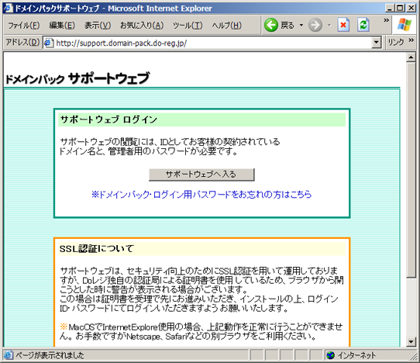This screenshot has width=420, height=363.
Task: Click the green Back arrow icon
Action: (x=271, y=25)
